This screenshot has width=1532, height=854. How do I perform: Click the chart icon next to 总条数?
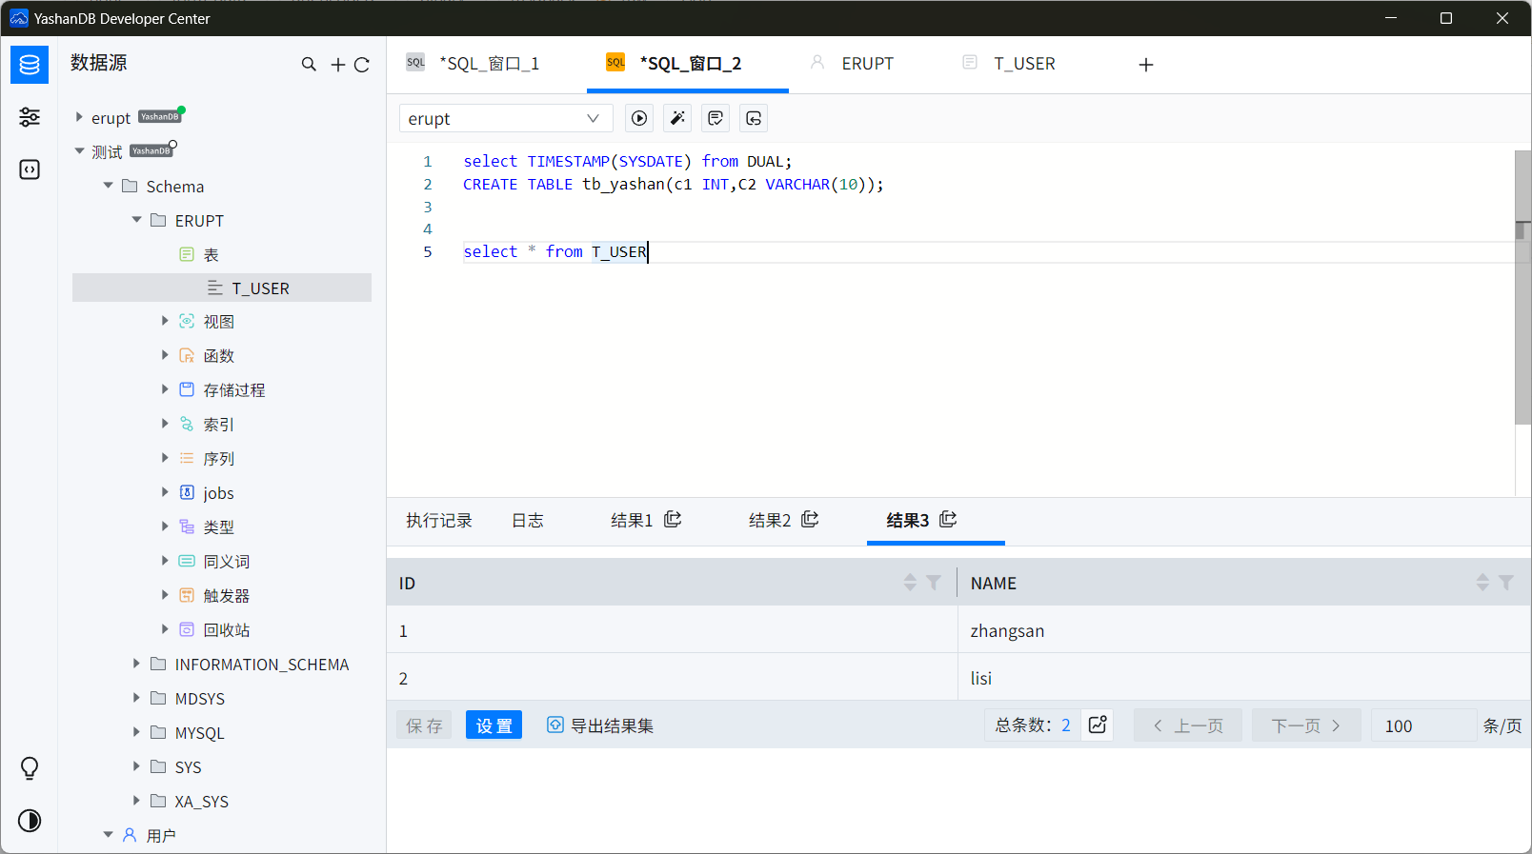click(x=1098, y=725)
